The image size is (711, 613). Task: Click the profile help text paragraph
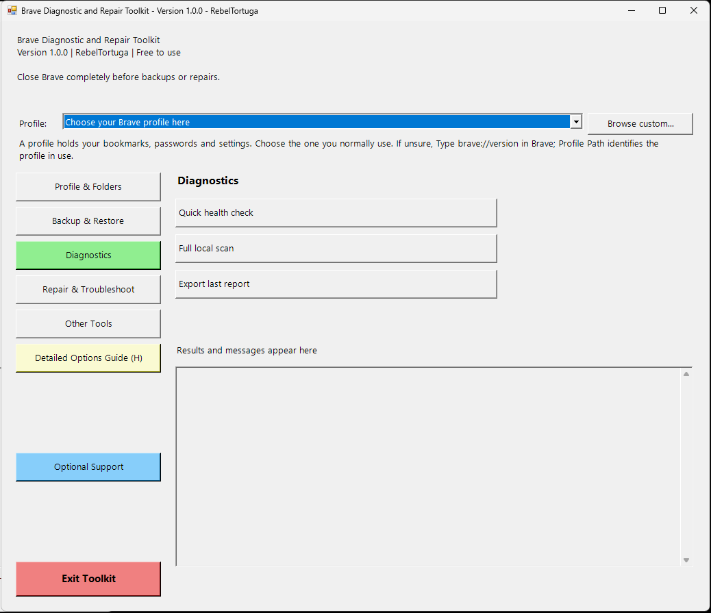click(x=339, y=149)
